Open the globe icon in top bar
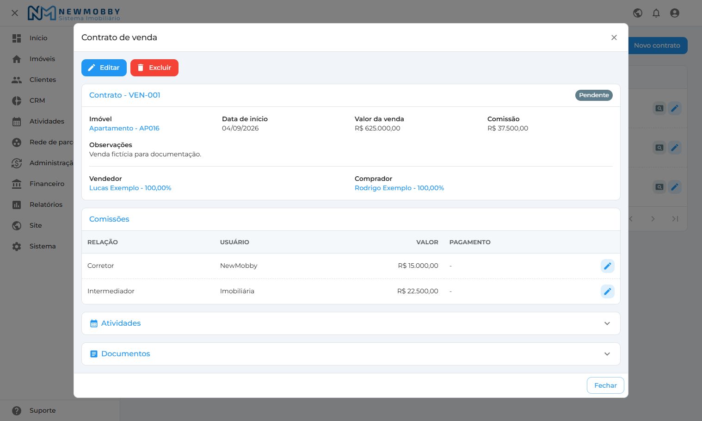This screenshot has width=702, height=421. click(x=638, y=13)
